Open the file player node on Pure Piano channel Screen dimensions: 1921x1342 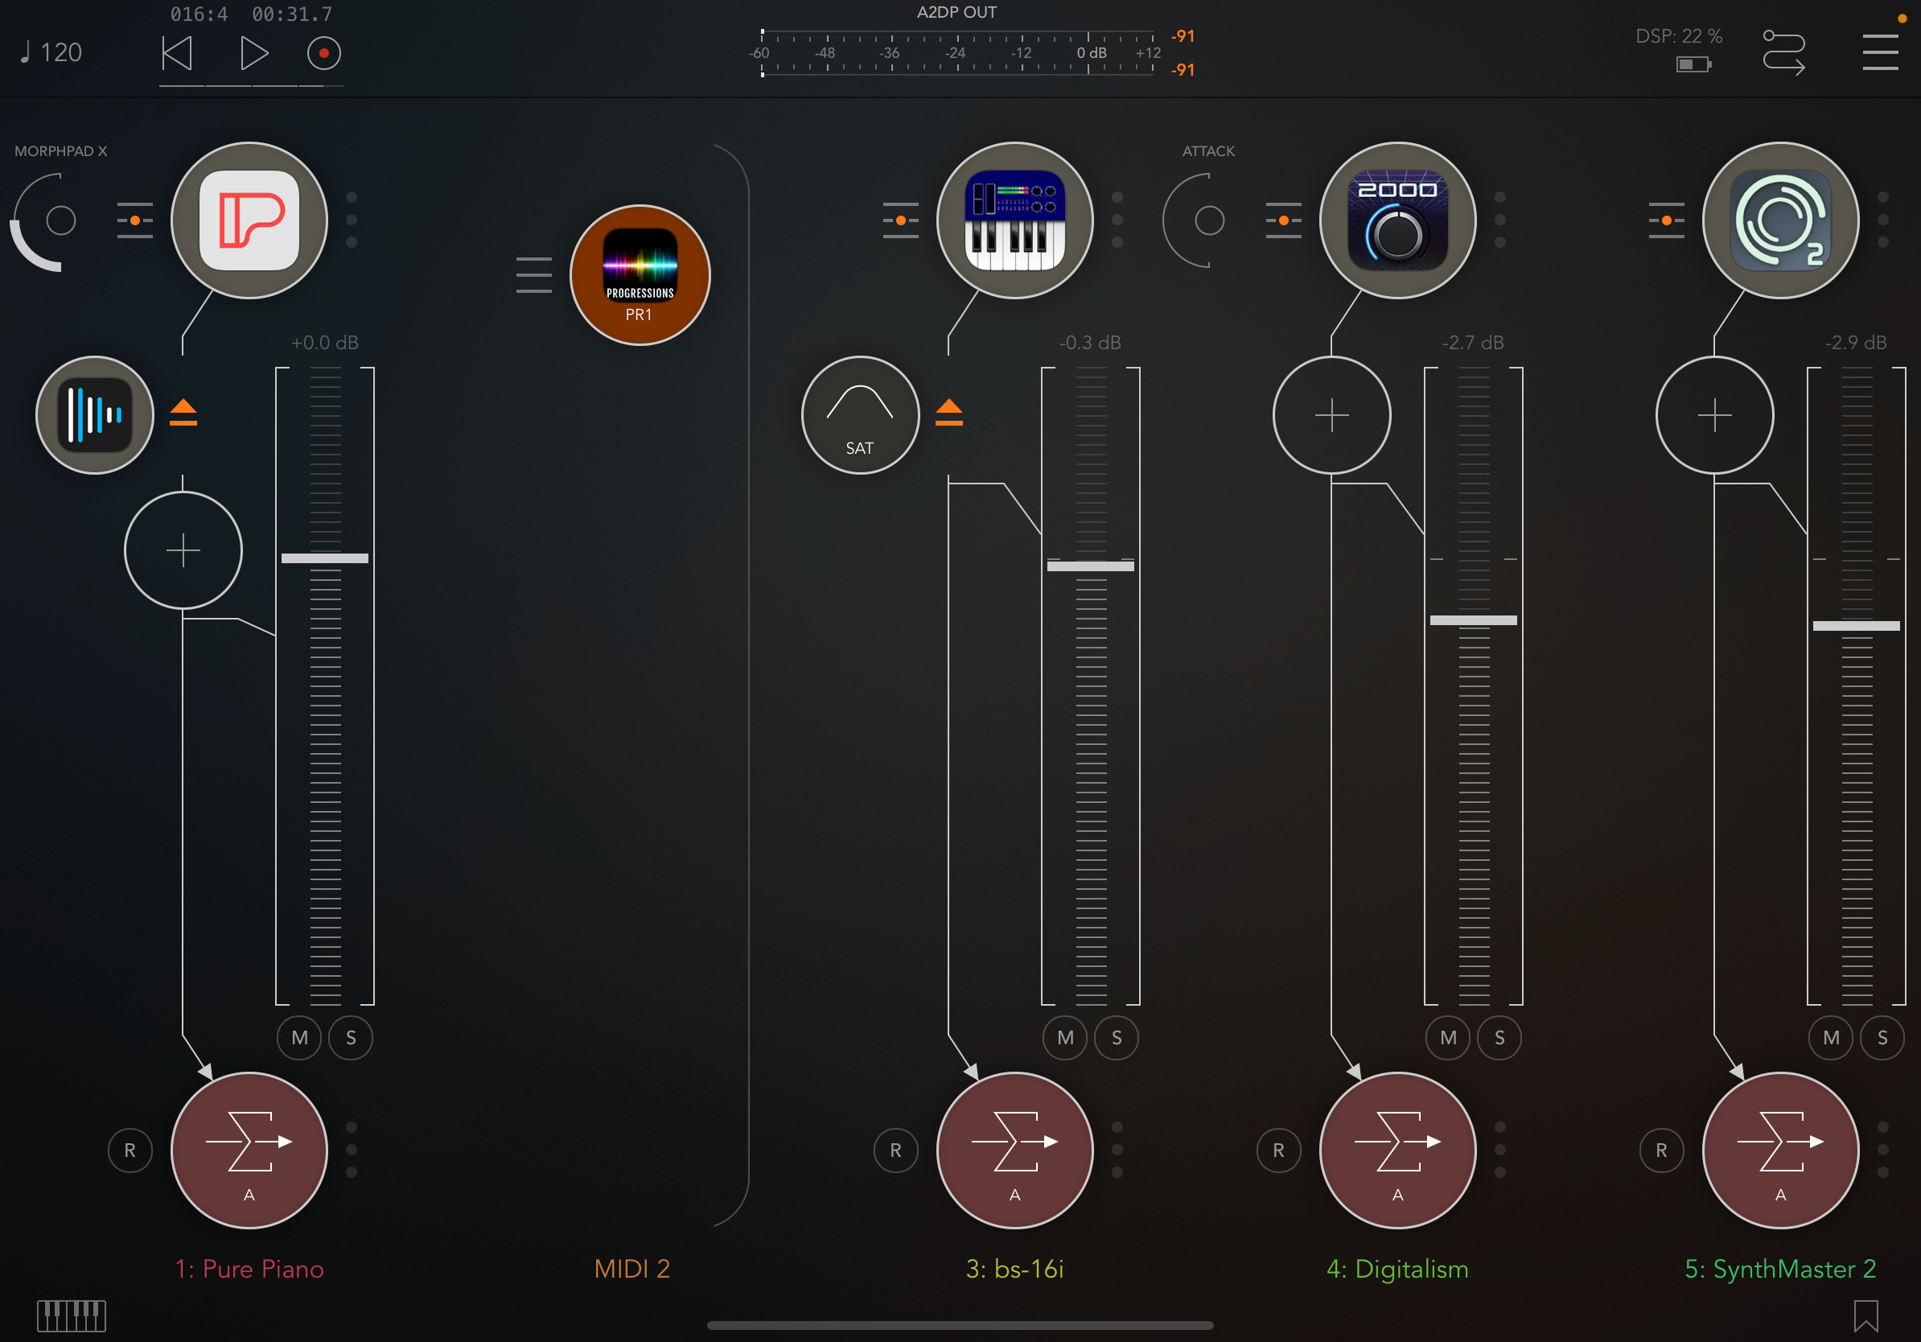(x=93, y=414)
